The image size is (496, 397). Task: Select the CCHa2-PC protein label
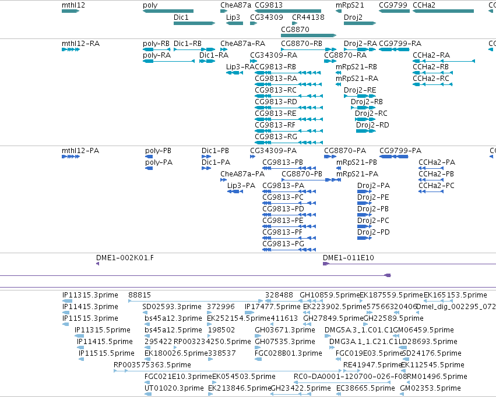436,186
